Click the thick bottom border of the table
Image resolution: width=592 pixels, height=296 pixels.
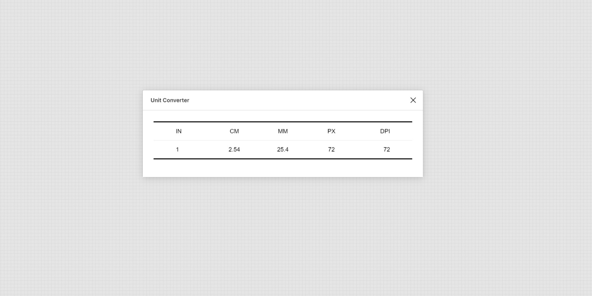point(283,159)
